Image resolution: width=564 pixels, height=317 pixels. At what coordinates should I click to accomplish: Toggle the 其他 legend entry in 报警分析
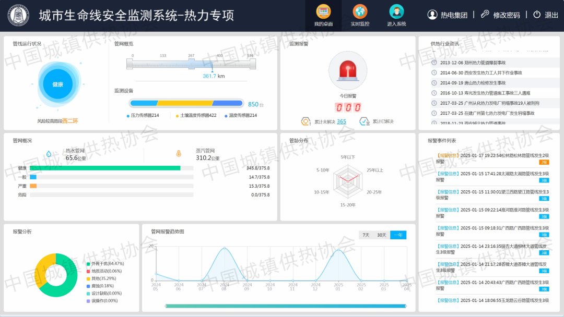(x=103, y=278)
